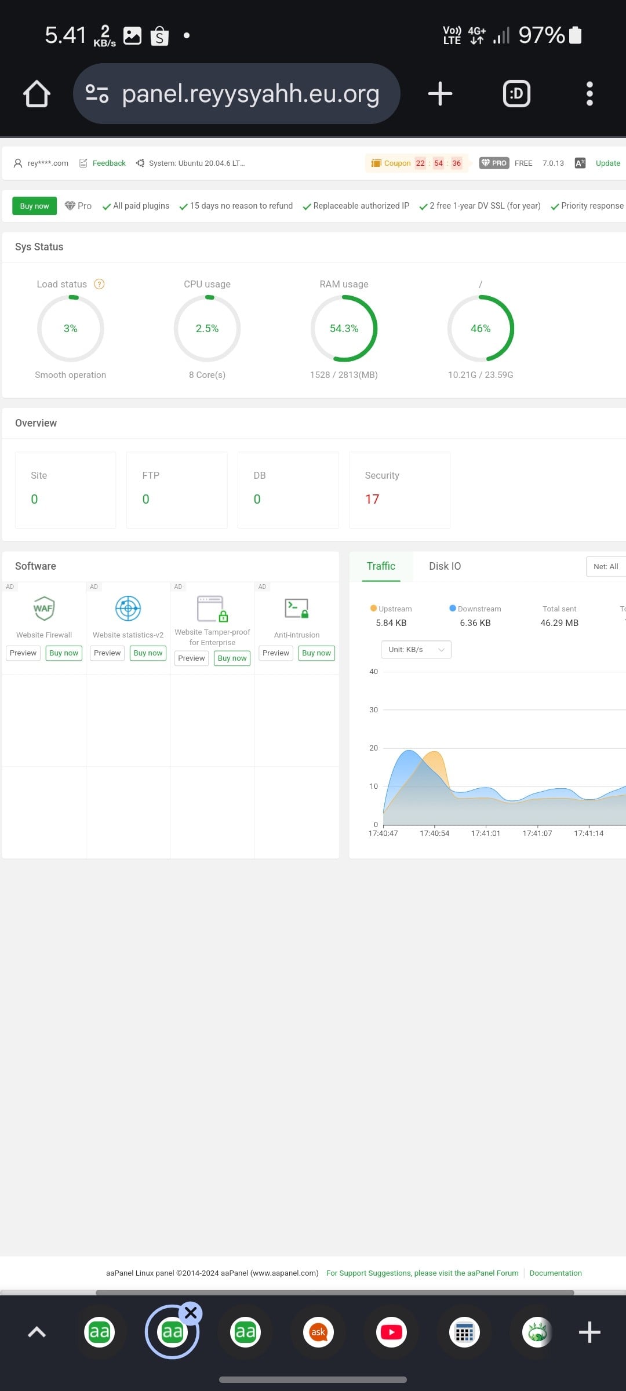Open the YouTube tab shortcut
Image resolution: width=626 pixels, height=1391 pixels.
(x=391, y=1332)
